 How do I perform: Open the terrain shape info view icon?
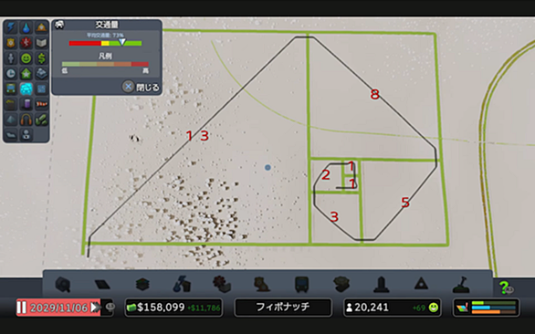pos(11,135)
